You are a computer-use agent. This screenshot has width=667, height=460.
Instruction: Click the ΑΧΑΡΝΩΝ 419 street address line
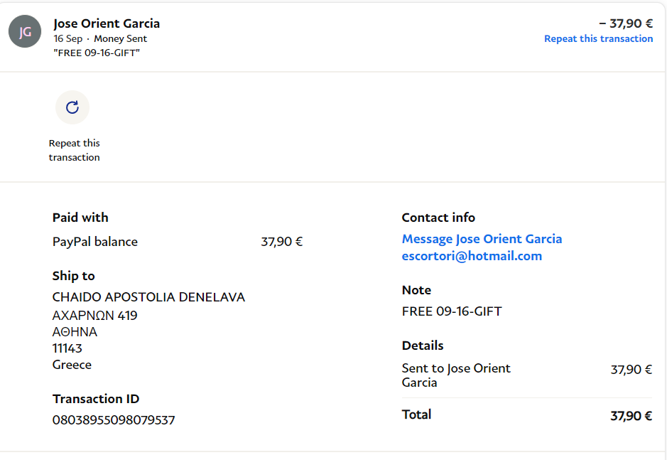click(x=95, y=315)
